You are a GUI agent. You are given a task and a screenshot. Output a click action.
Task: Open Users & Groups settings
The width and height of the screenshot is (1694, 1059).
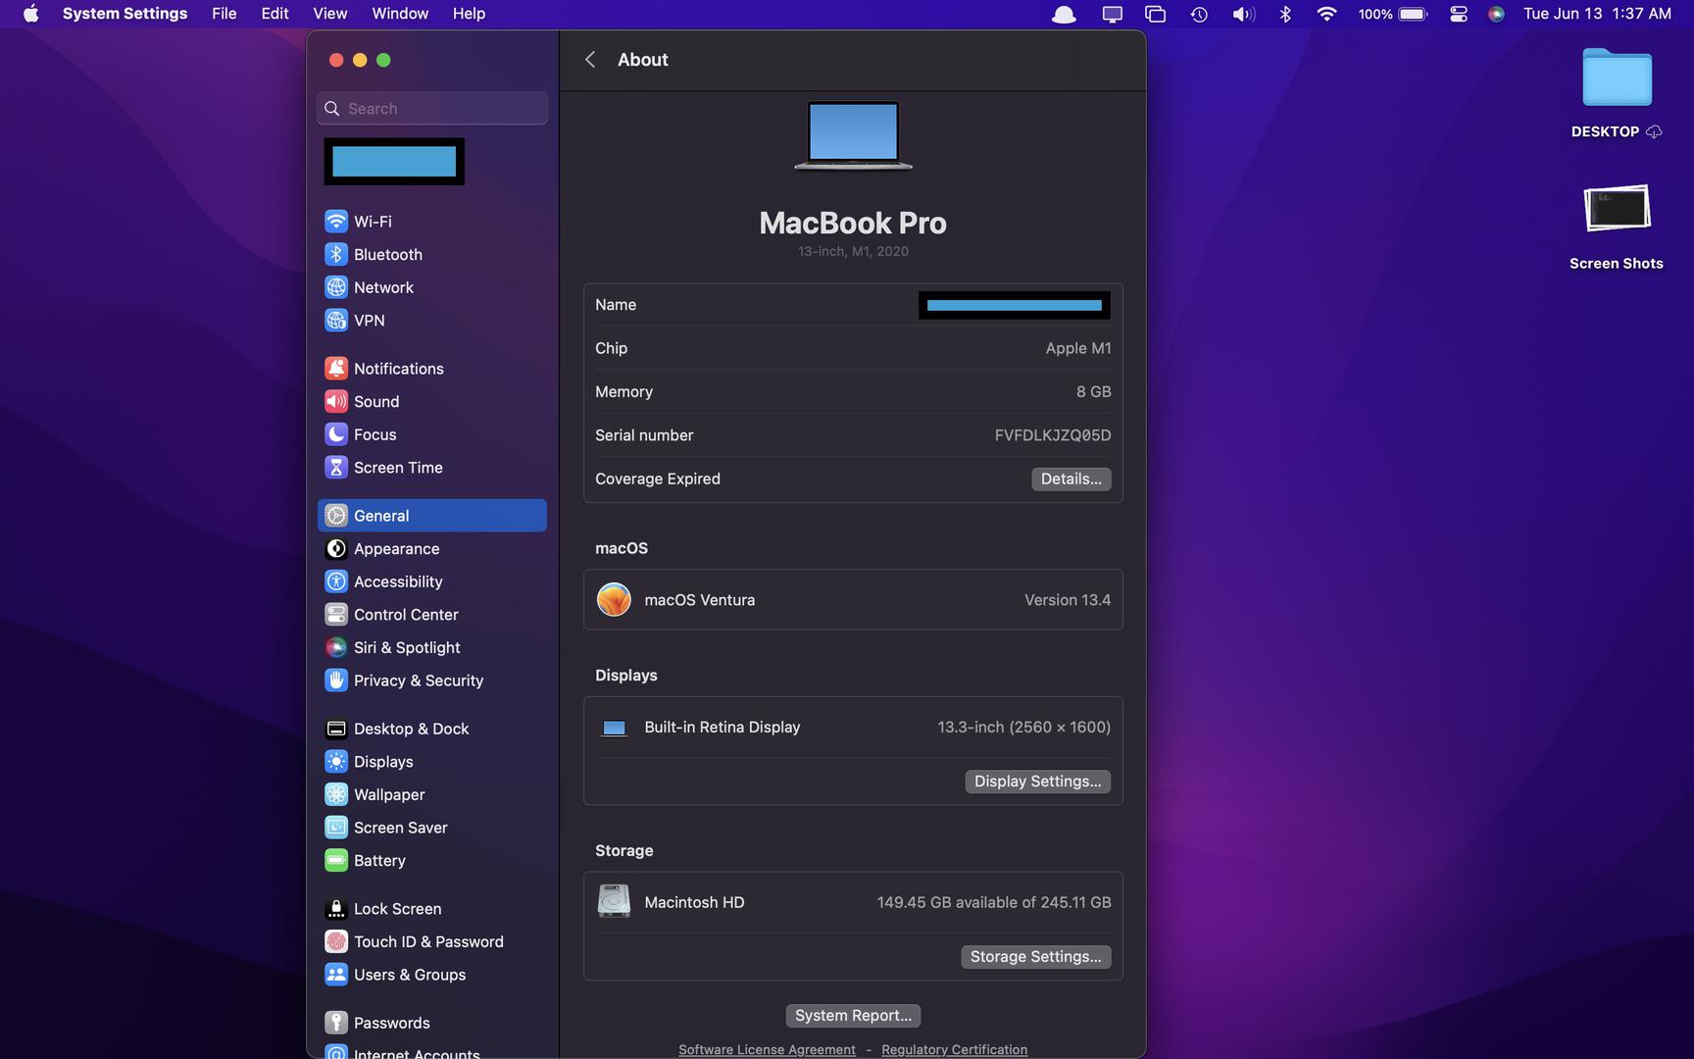431,975
